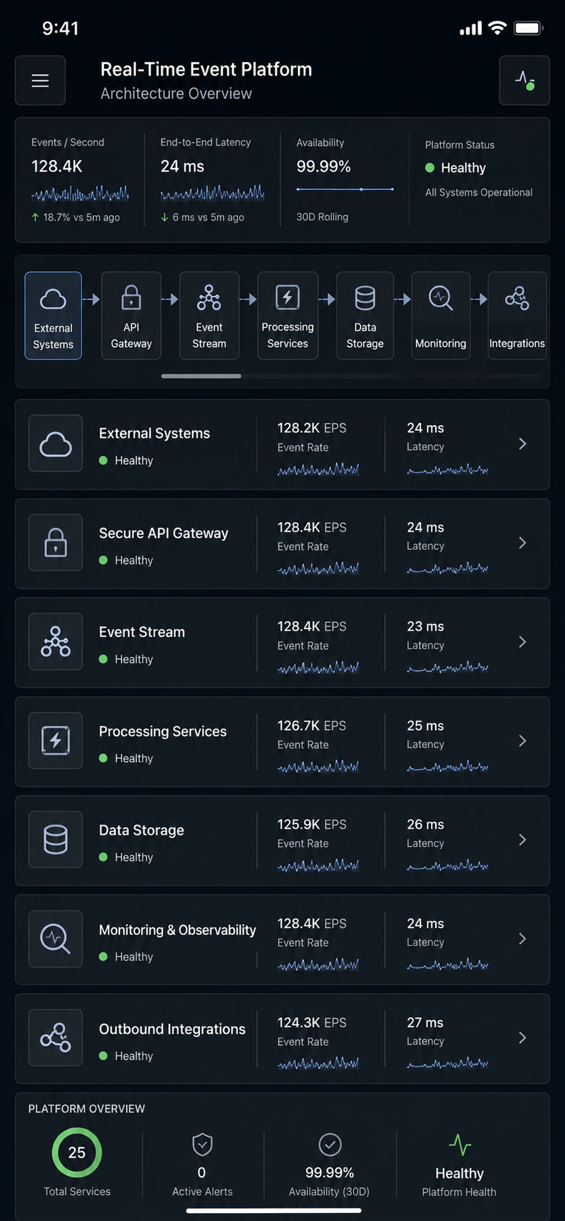Click the 6 ms vs 5m ago change
The image size is (565, 1221).
[203, 218]
